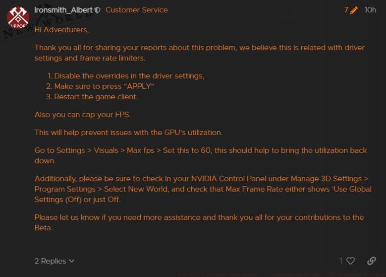The height and width of the screenshot is (277, 386).
Task: Open the 10h post timestamp
Action: pos(370,10)
